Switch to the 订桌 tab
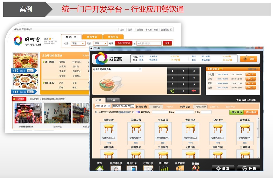The image size is (273, 178). click(x=99, y=100)
